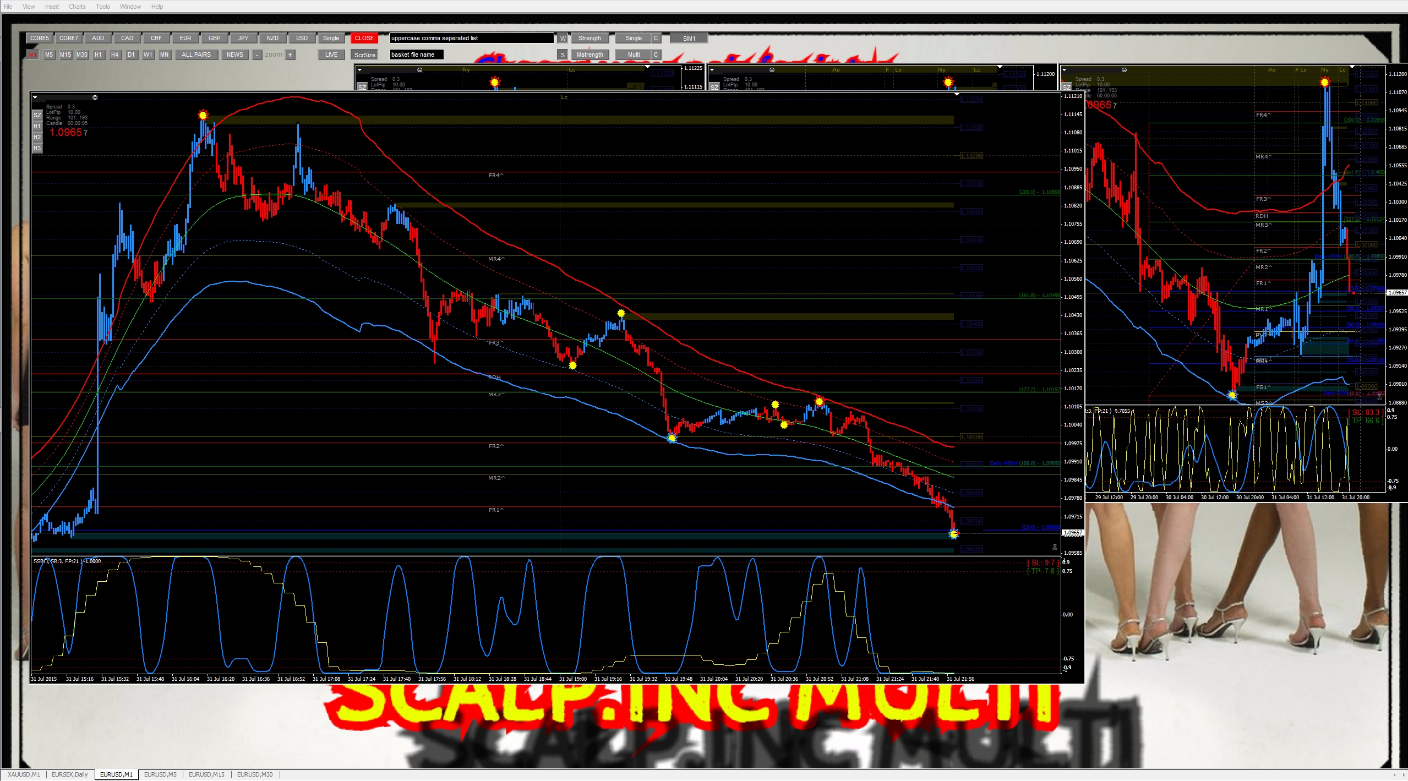This screenshot has width=1408, height=781.
Task: Click the SZ button in the main chart
Action: click(x=37, y=115)
